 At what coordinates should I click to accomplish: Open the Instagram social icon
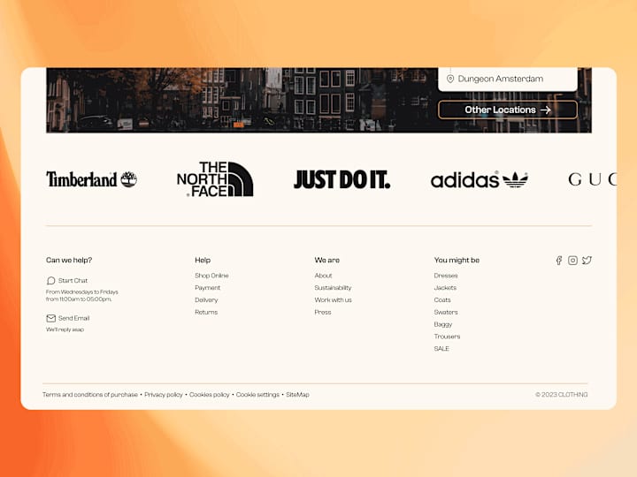(x=572, y=261)
